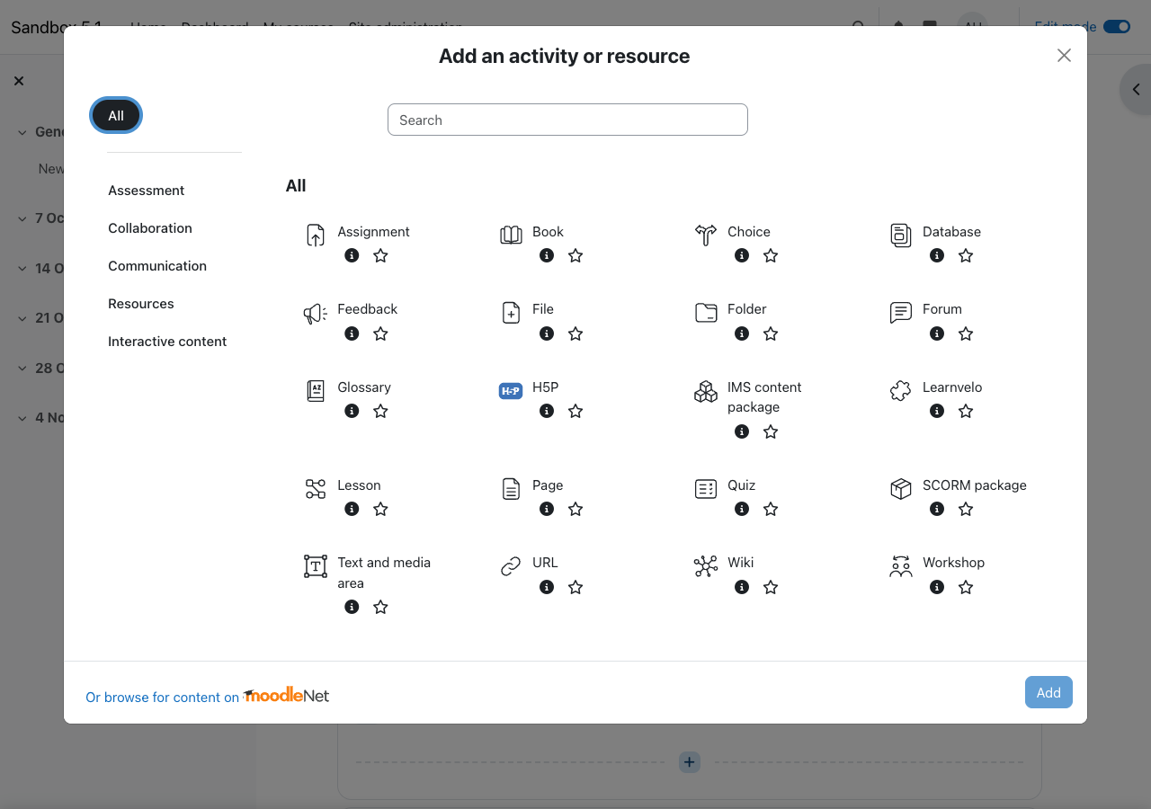Close the Add an activity dialog
The height and width of the screenshot is (809, 1151).
[1064, 56]
